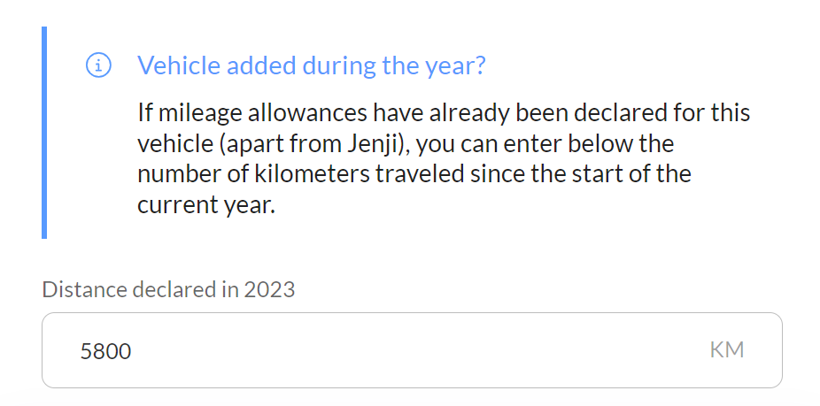The height and width of the screenshot is (406, 820).
Task: Click the 5800 value in the distance field
Action: tap(105, 351)
